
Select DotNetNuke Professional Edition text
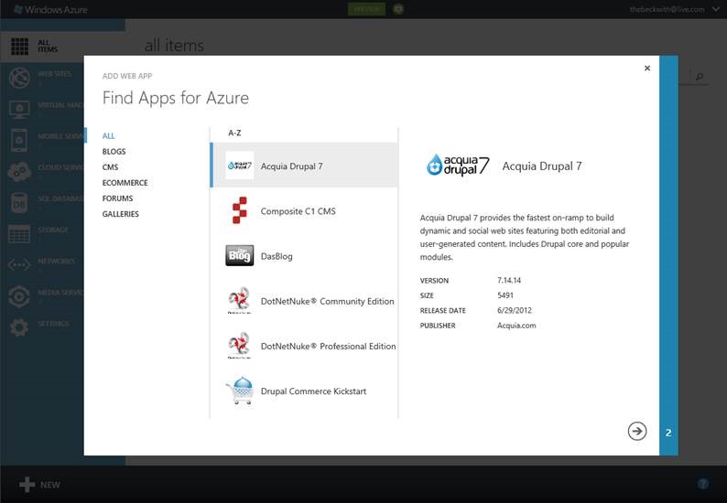click(x=329, y=346)
